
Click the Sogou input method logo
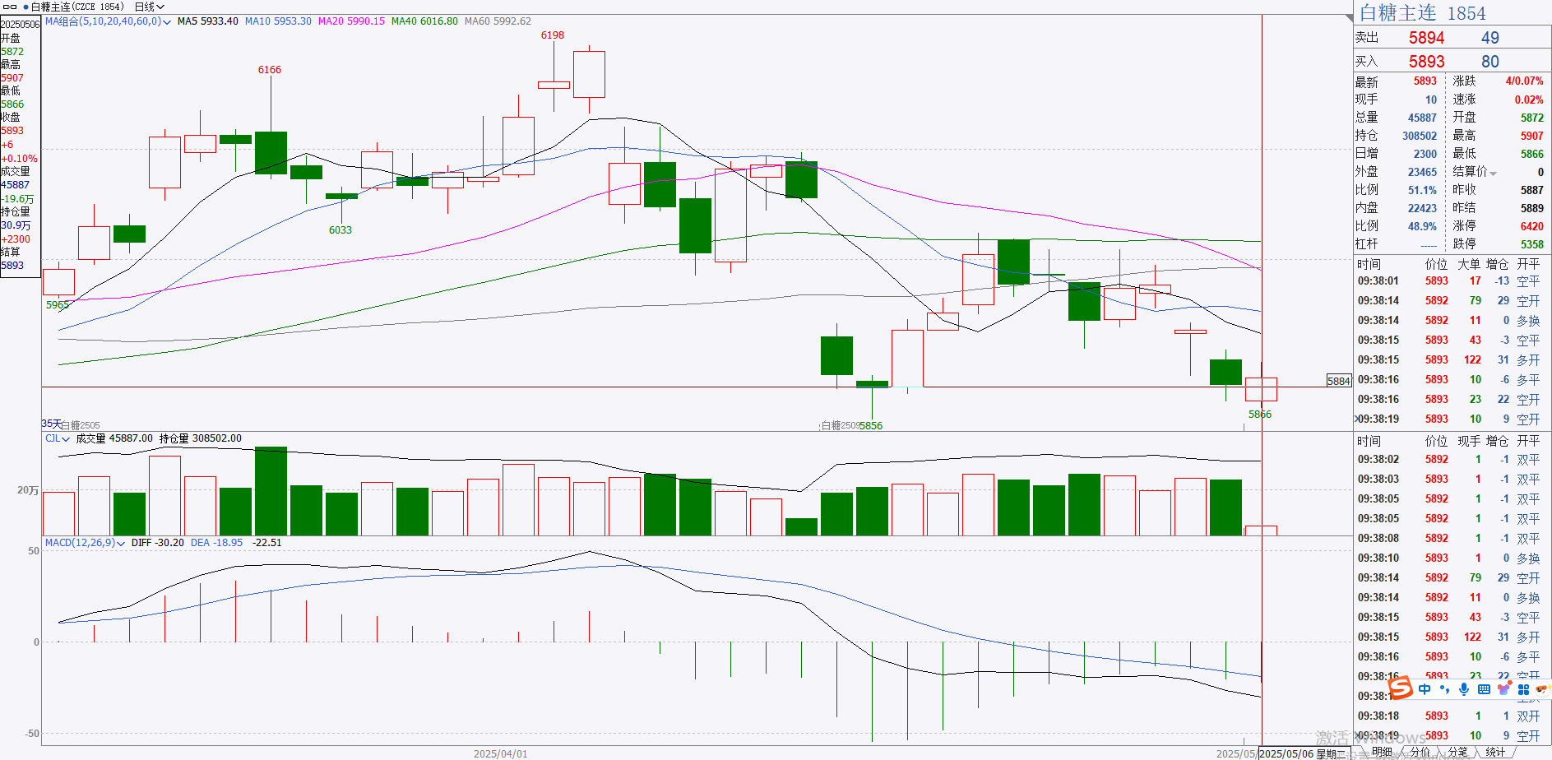pyautogui.click(x=1400, y=688)
